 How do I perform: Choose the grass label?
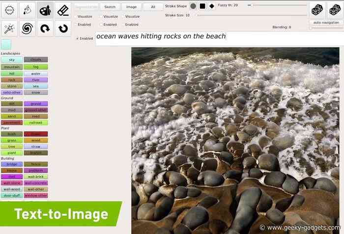tap(12, 140)
